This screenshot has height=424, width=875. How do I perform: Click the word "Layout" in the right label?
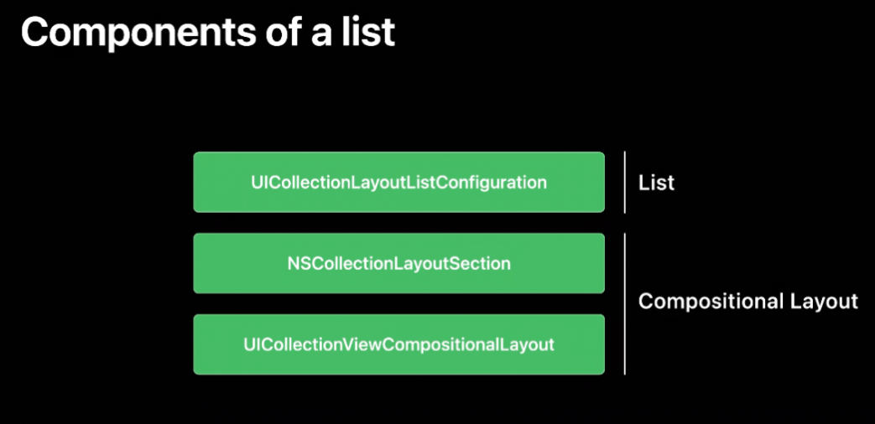[826, 302]
